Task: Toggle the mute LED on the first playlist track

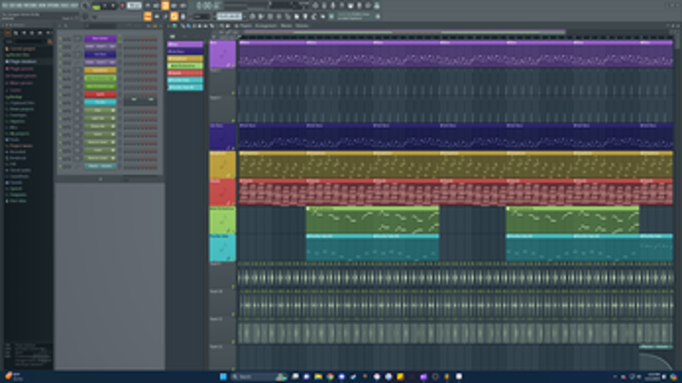Action: pos(234,65)
